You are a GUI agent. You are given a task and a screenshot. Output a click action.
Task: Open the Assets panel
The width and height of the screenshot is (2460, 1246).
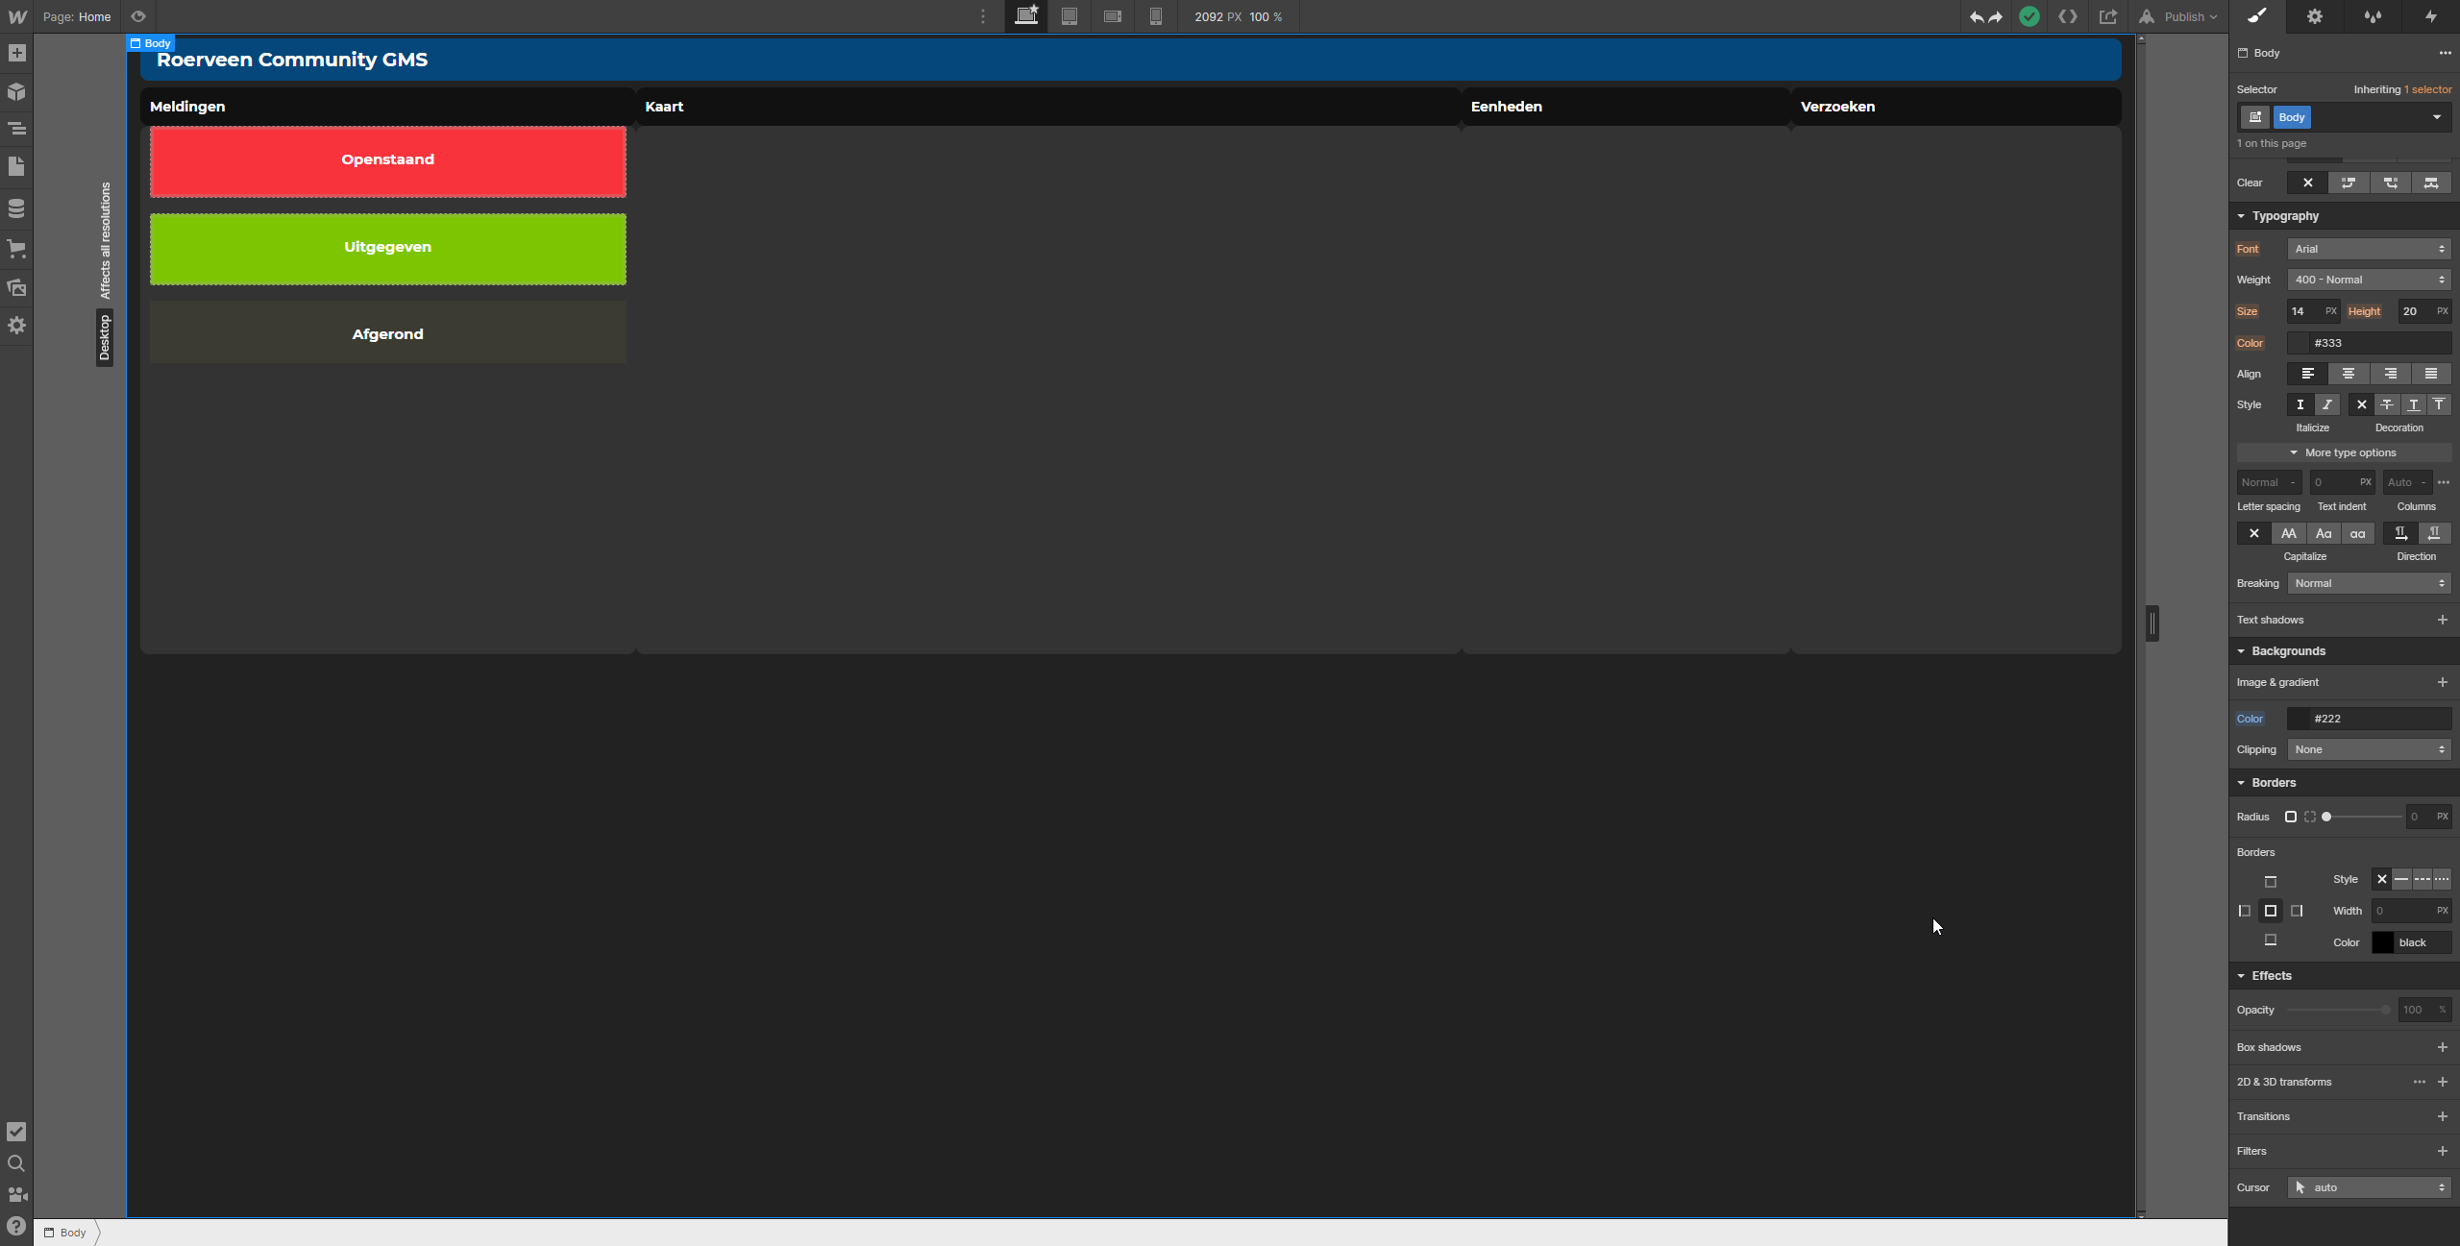pos(16,287)
